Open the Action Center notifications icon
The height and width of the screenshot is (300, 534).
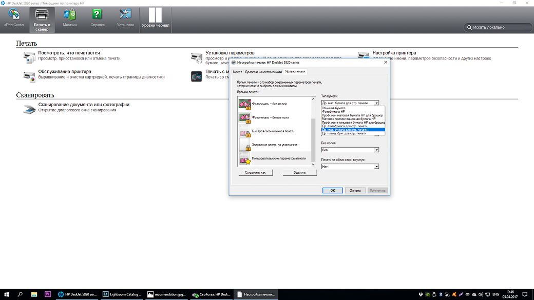click(x=525, y=294)
